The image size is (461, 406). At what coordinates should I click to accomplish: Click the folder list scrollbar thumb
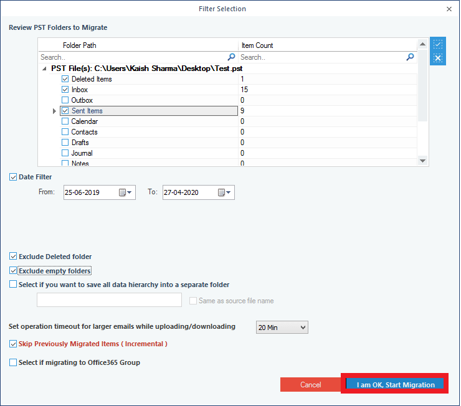click(422, 85)
